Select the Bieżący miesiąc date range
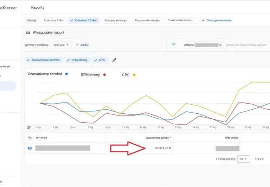Image resolution: width=270 pixels, height=187 pixels. 116,20
